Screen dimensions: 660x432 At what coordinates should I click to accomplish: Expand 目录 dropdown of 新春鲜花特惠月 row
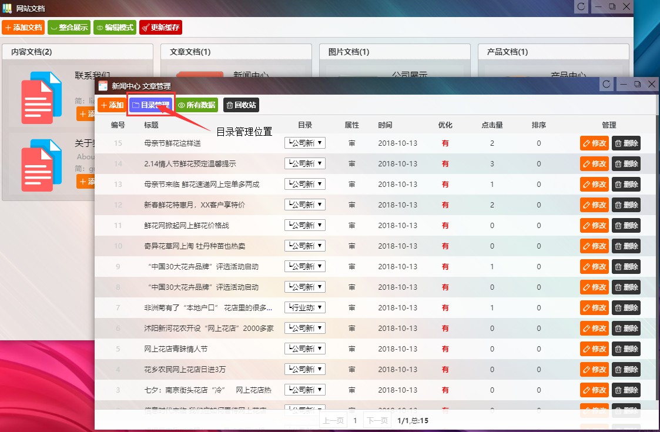(305, 205)
